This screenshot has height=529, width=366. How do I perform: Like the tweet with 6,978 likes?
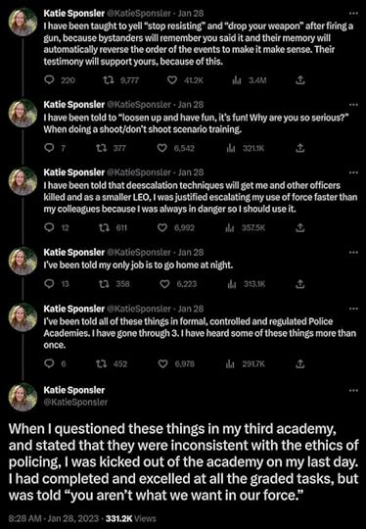pos(163,363)
